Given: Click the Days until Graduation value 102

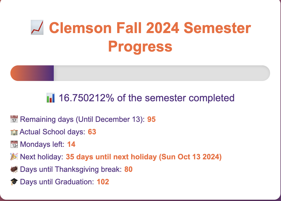Looking at the screenshot, I should (103, 182).
